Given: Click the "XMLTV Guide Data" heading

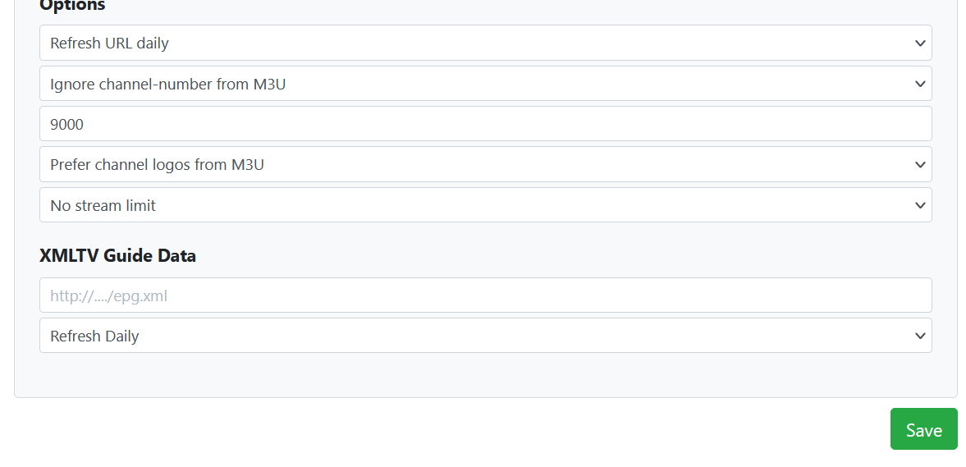Looking at the screenshot, I should (117, 255).
